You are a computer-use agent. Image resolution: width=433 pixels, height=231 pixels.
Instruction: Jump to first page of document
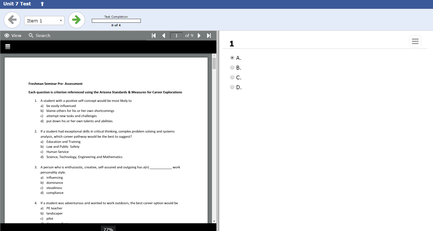click(154, 36)
